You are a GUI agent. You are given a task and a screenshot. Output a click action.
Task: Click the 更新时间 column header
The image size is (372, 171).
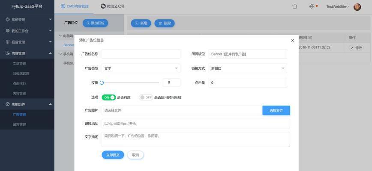coord(305,38)
